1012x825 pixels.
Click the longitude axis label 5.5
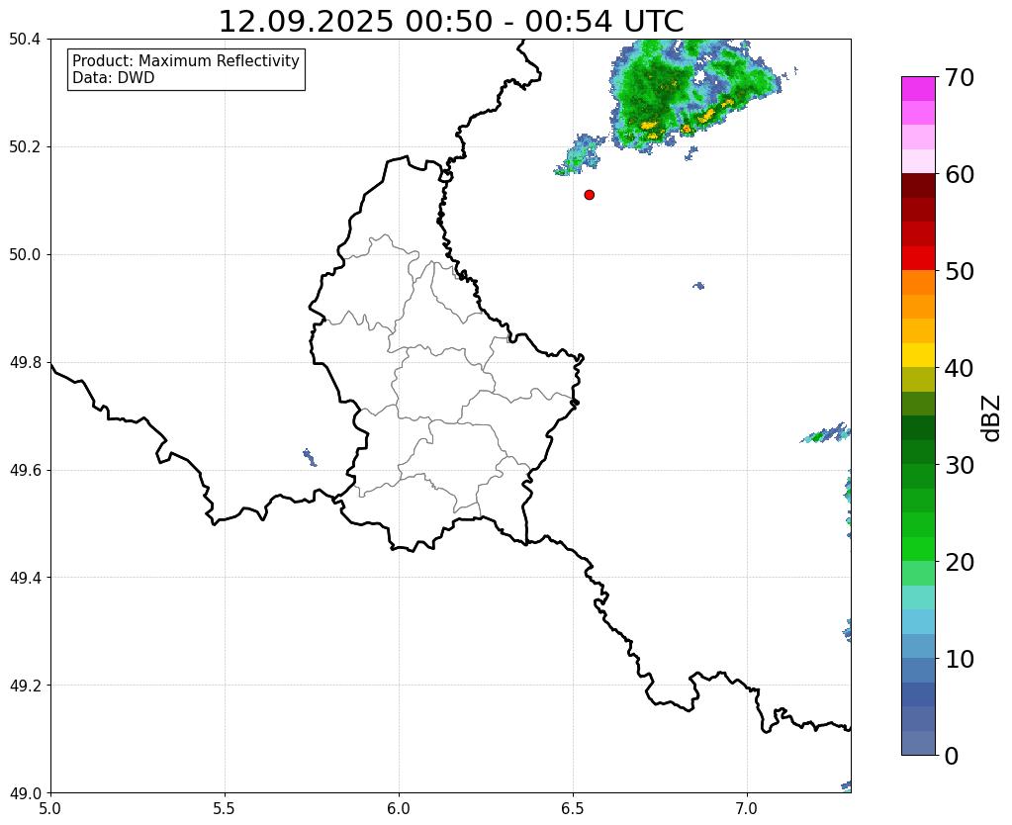225,808
